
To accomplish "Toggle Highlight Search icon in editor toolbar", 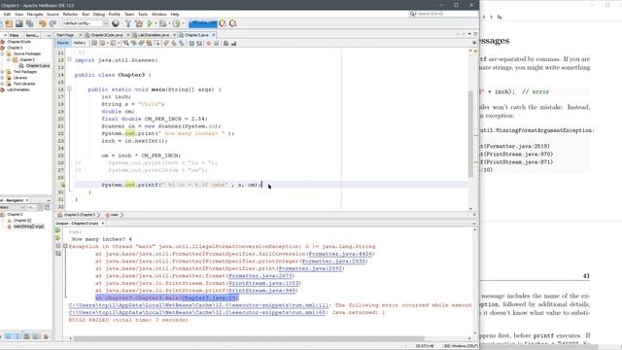I will (x=149, y=43).
